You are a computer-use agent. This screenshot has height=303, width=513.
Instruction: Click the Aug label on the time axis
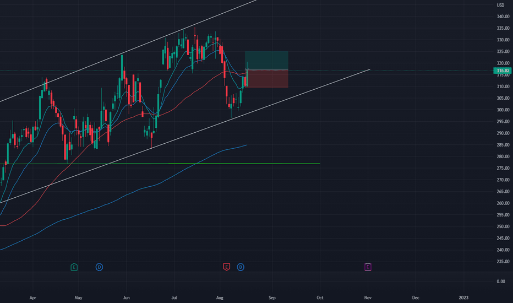pyautogui.click(x=220, y=297)
